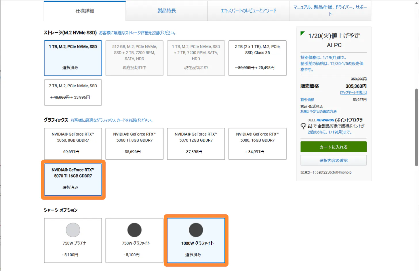Open the お届け予定日の確認方法 link
The image size is (419, 271).
coord(318,112)
